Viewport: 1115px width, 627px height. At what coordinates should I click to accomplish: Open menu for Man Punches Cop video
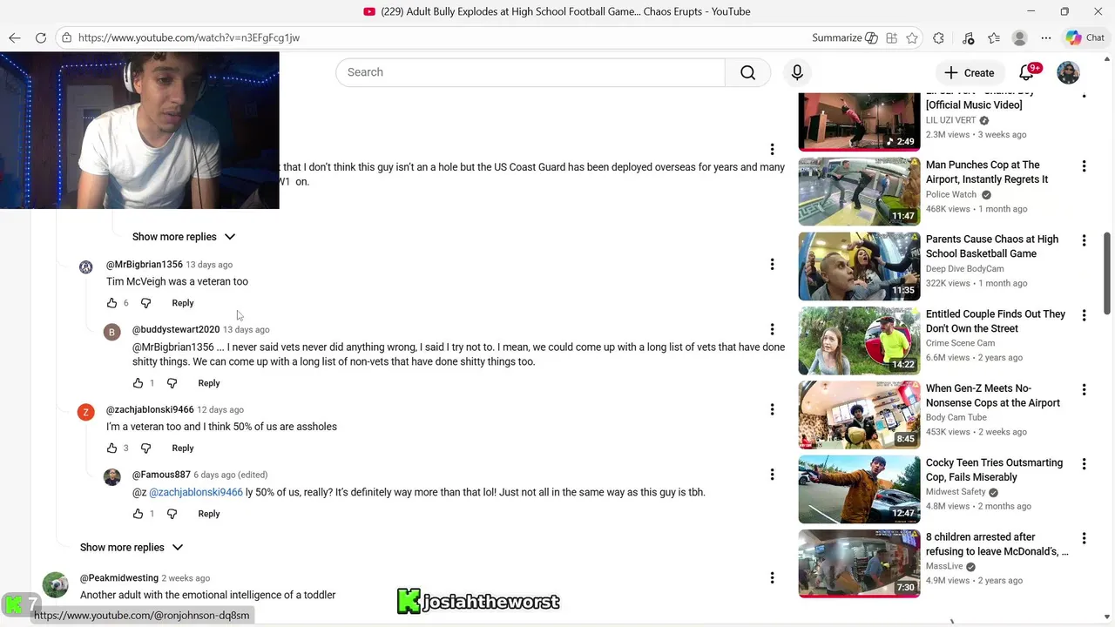point(1084,166)
